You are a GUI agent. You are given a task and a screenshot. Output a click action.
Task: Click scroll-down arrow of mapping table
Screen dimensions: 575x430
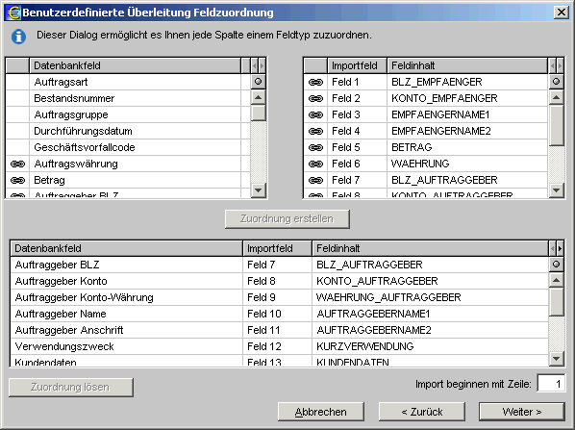(557, 359)
